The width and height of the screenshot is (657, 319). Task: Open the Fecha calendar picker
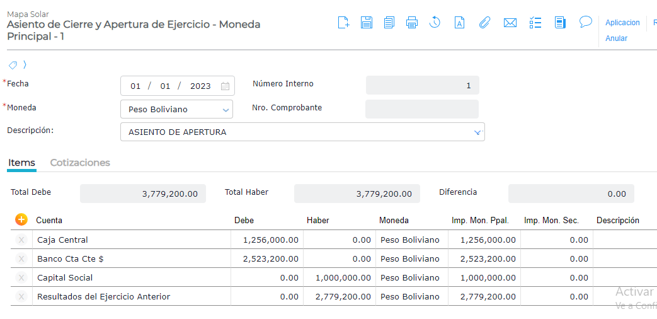point(225,86)
